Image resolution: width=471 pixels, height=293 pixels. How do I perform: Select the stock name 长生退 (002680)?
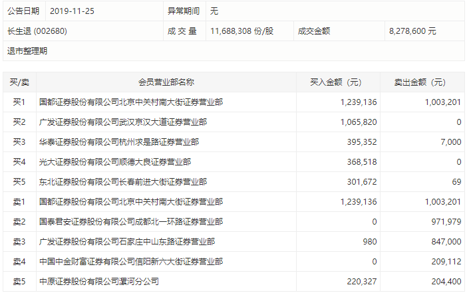(37, 31)
